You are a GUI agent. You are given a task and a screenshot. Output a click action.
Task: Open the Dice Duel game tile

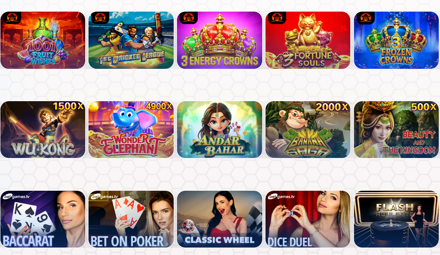pyautogui.click(x=308, y=219)
